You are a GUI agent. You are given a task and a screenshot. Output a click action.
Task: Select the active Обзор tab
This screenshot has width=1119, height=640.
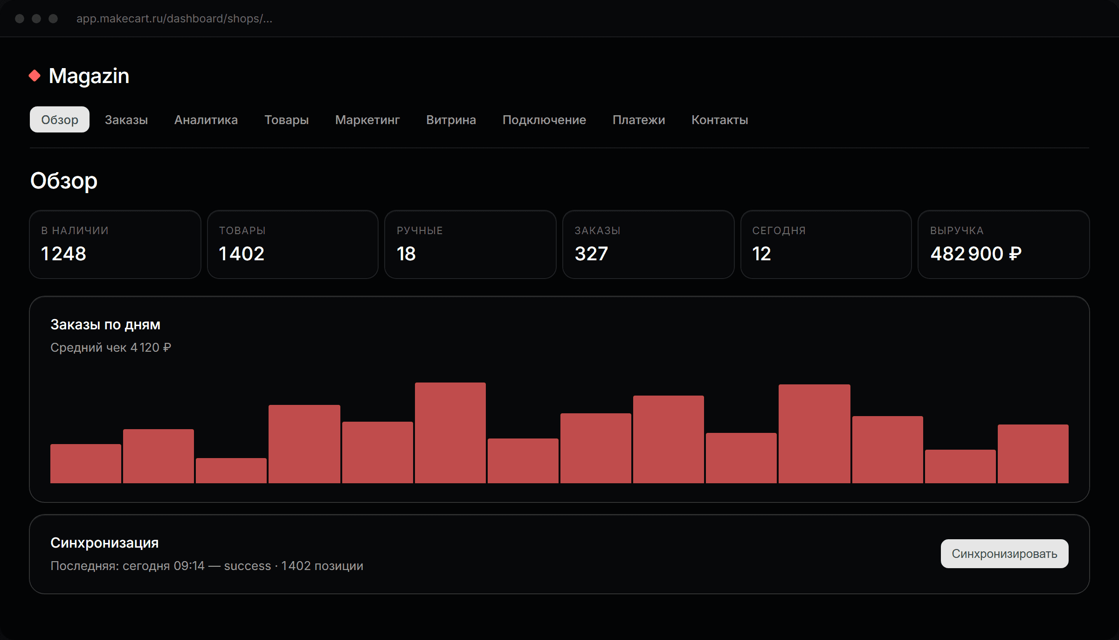(x=60, y=120)
